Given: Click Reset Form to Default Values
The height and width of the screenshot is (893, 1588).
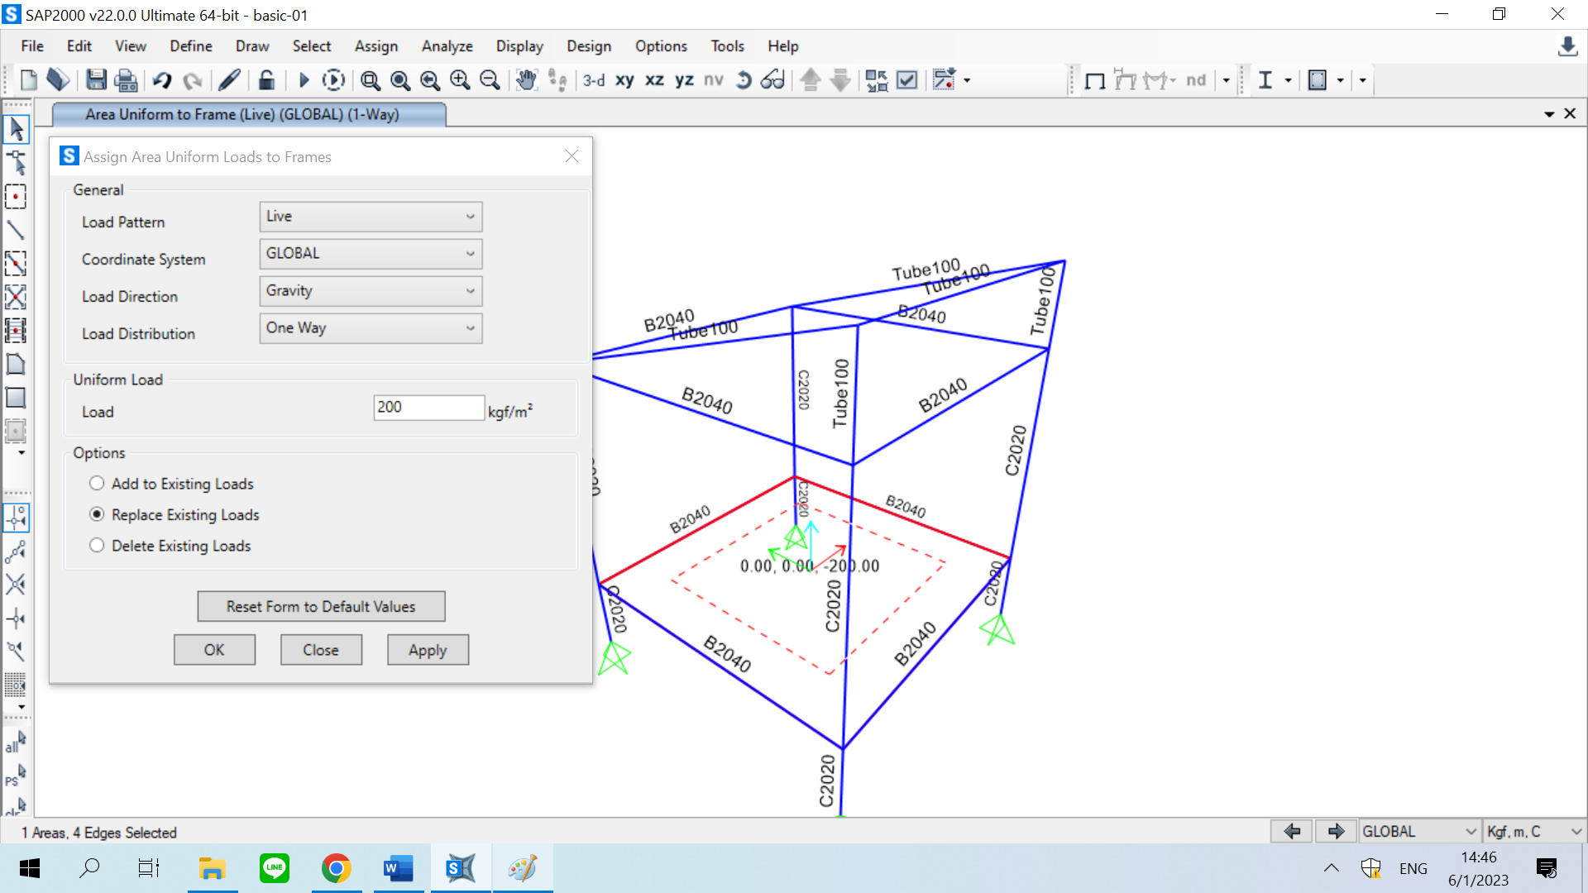Looking at the screenshot, I should [321, 606].
